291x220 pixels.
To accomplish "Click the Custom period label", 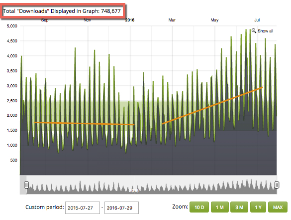I will tap(45, 207).
